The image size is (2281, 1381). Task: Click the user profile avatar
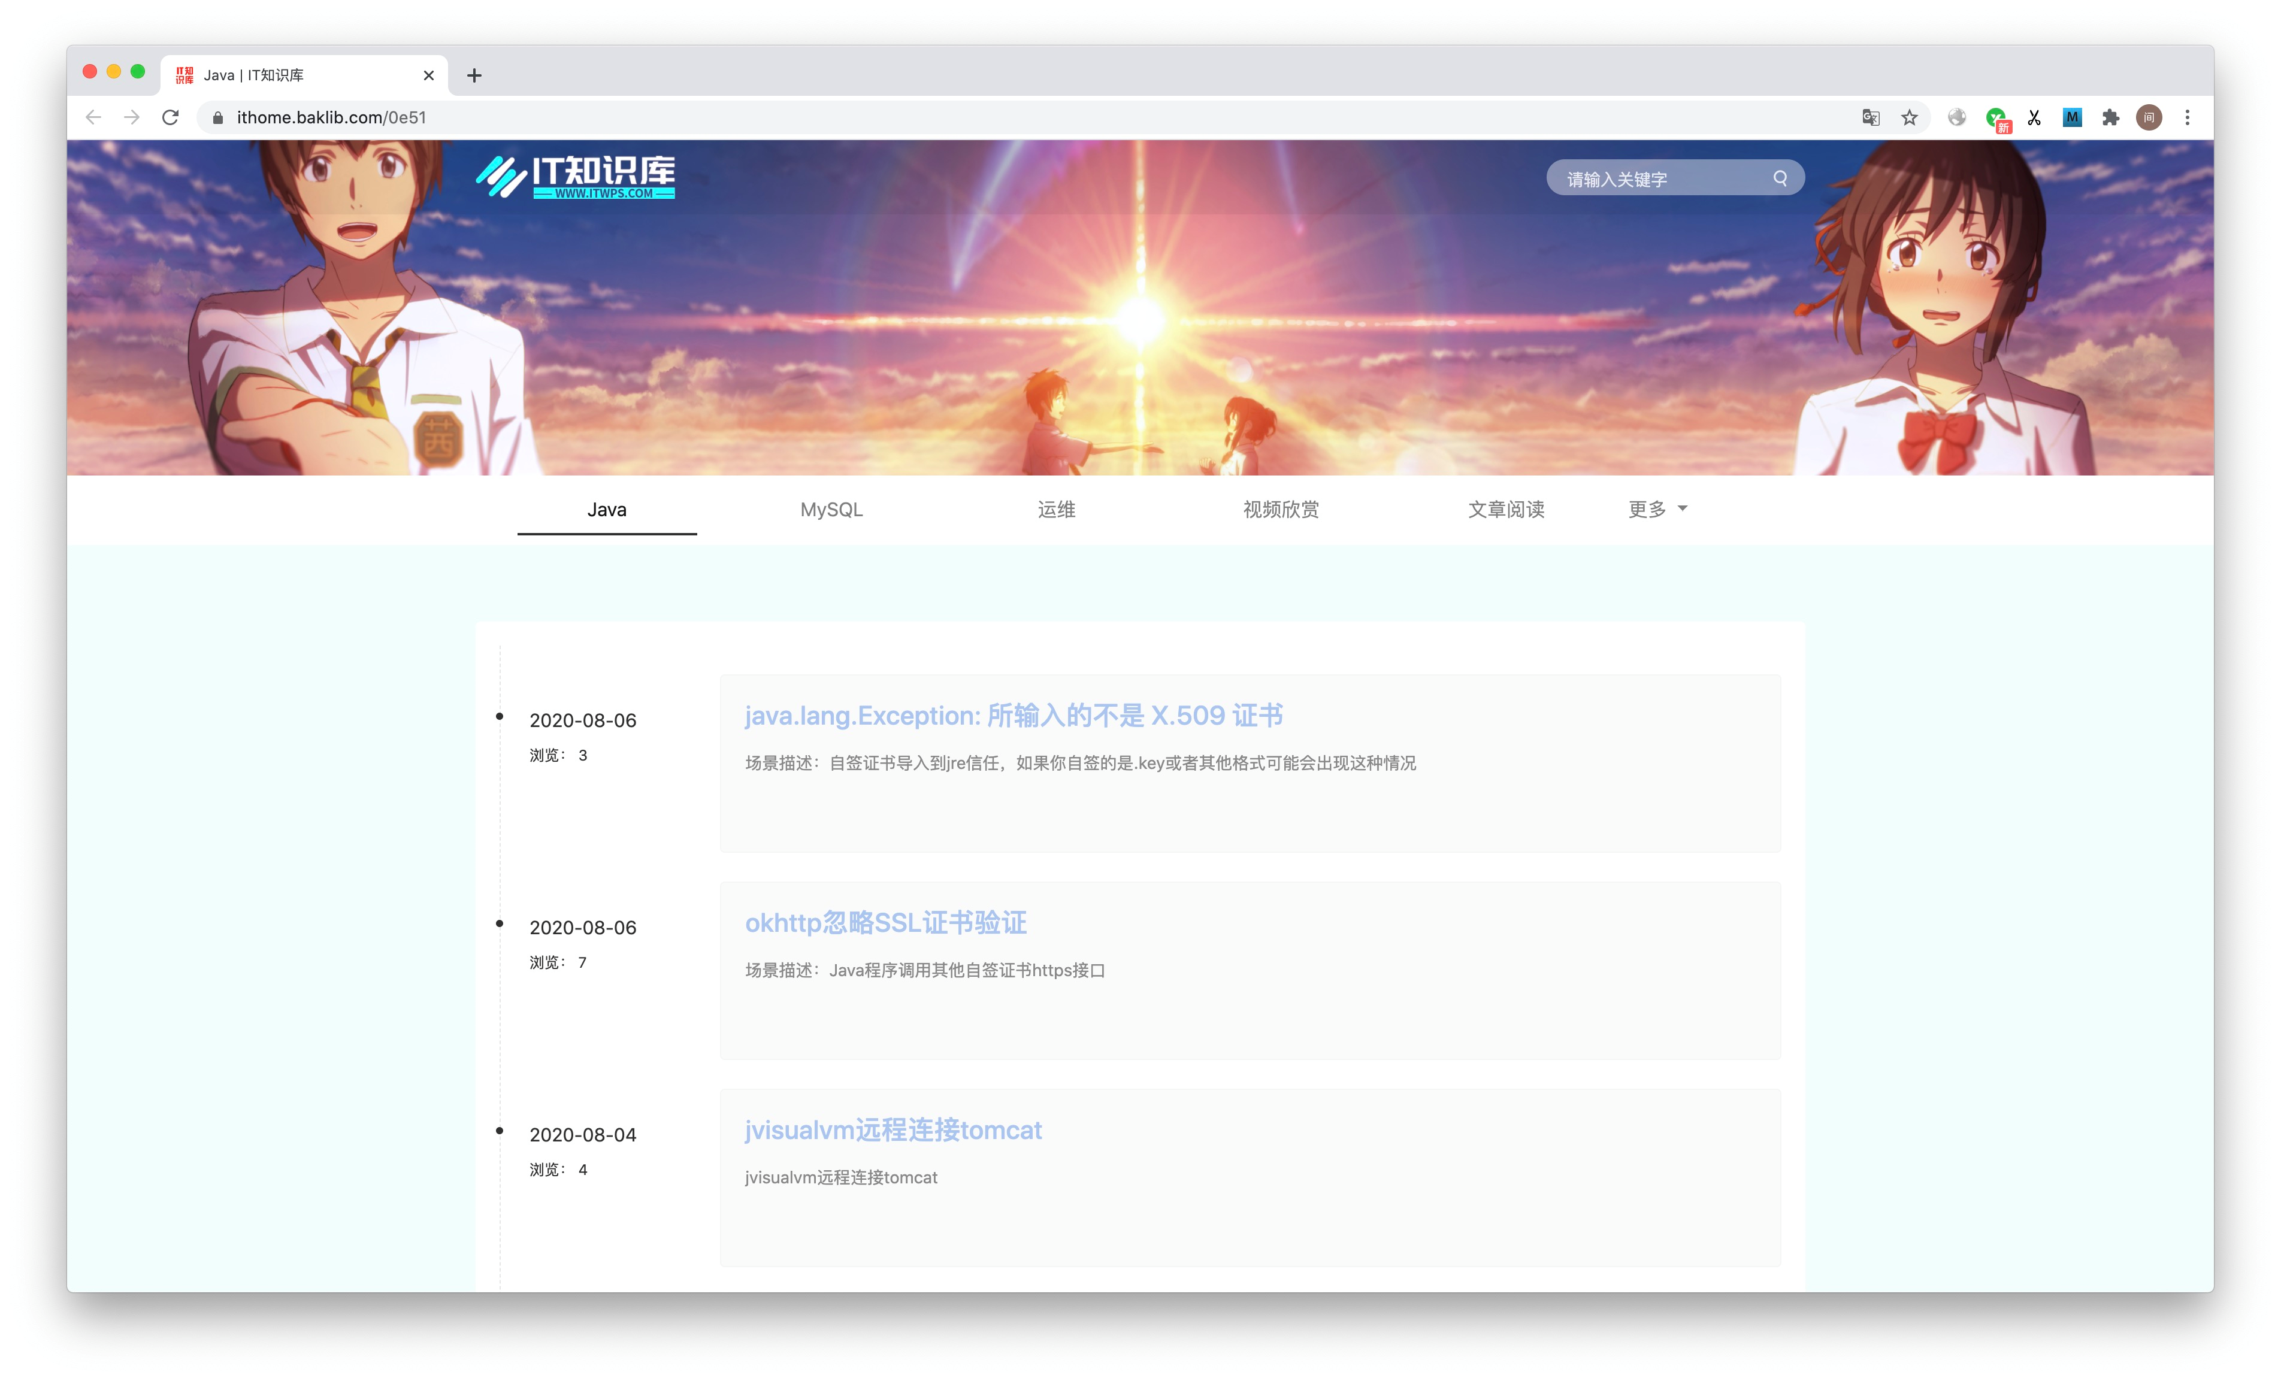[x=2149, y=117]
